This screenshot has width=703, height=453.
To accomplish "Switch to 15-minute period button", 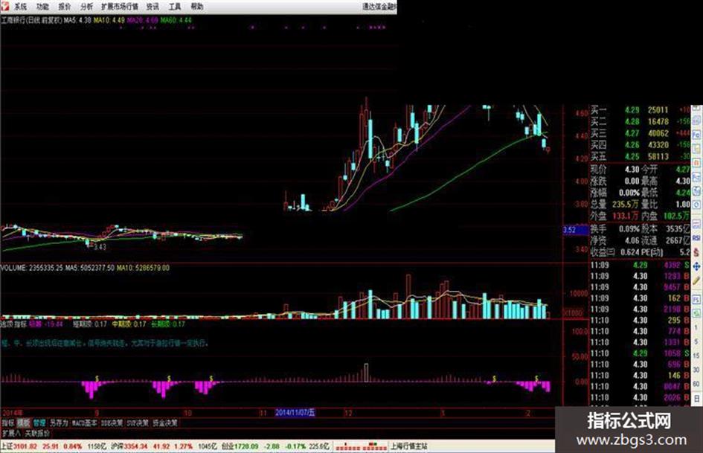I will coord(697,356).
